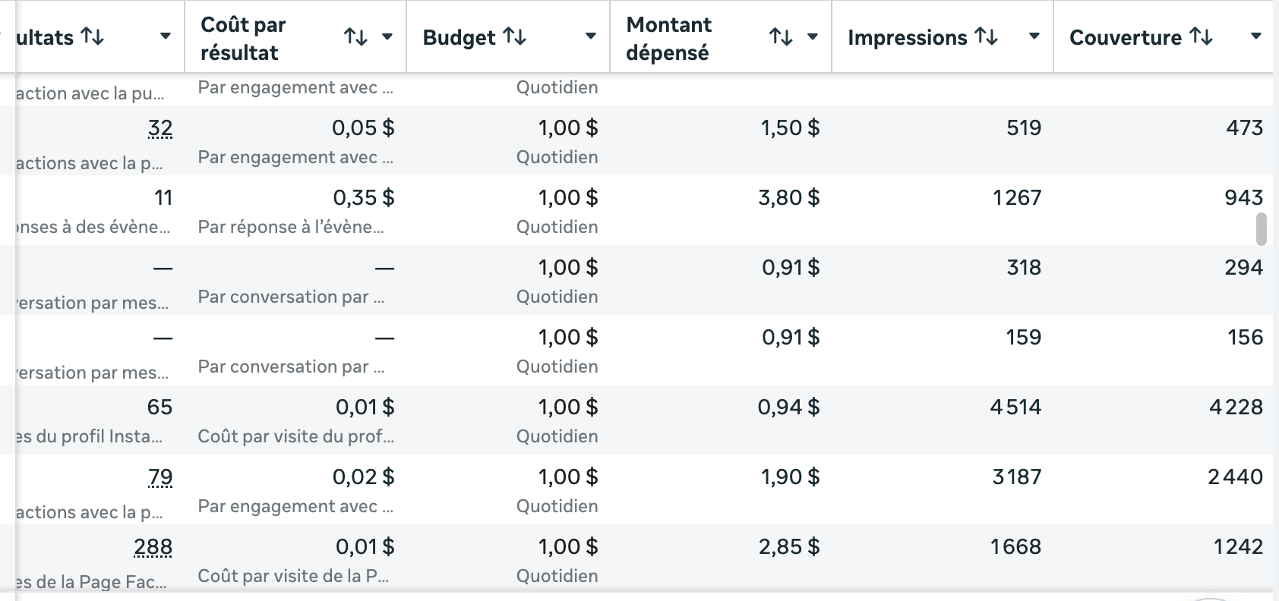Click the cost per result 0,35 $

coord(364,198)
